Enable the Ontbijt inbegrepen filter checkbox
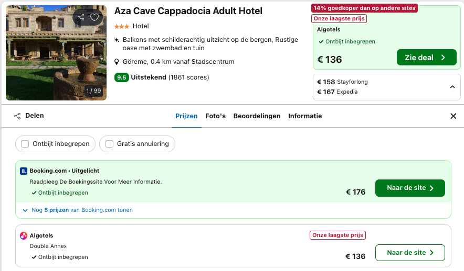464x271 pixels. [25, 144]
